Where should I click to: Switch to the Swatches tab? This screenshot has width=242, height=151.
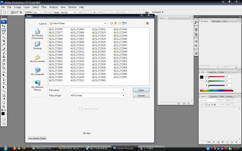pos(213,72)
